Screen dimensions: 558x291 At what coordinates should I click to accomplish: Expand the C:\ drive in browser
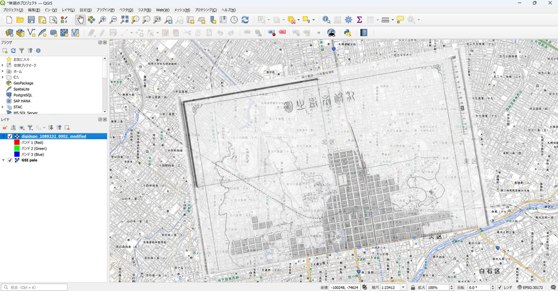(3, 77)
